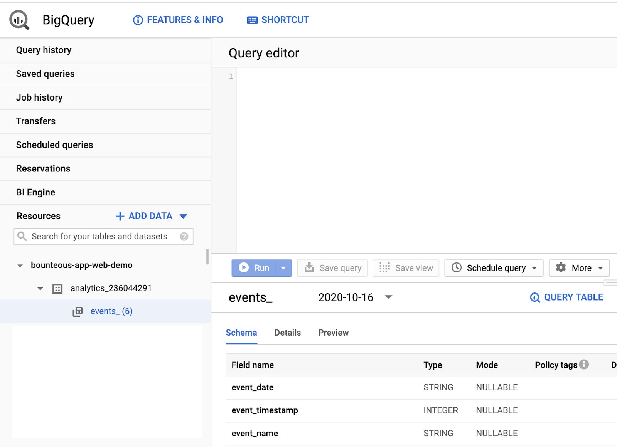The width and height of the screenshot is (617, 447).
Task: Open the SHORTCUT keyboard link
Action: tap(278, 20)
